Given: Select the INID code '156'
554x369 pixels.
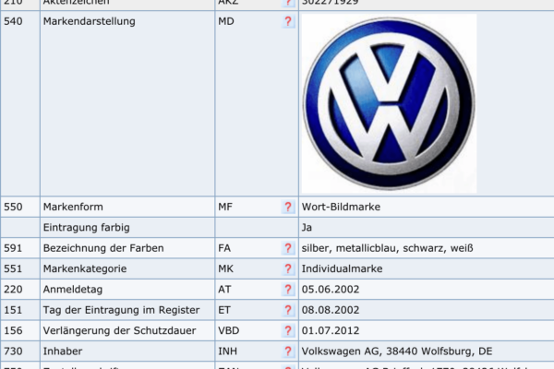Looking at the screenshot, I should click(13, 331).
